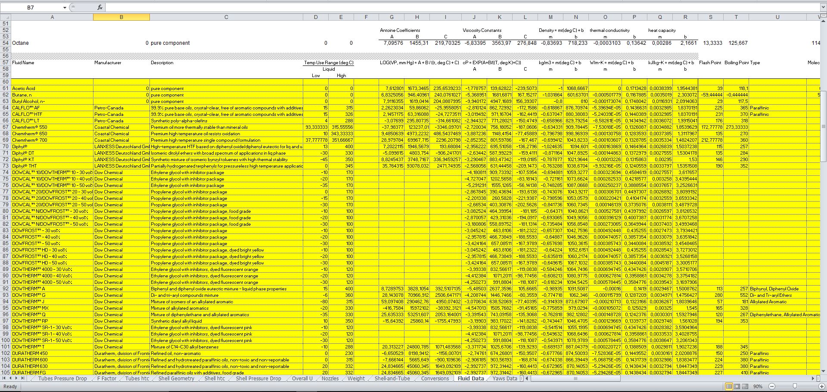Click the Ready indicator in status bar
This screenshot has width=827, height=392.
coord(10,386)
